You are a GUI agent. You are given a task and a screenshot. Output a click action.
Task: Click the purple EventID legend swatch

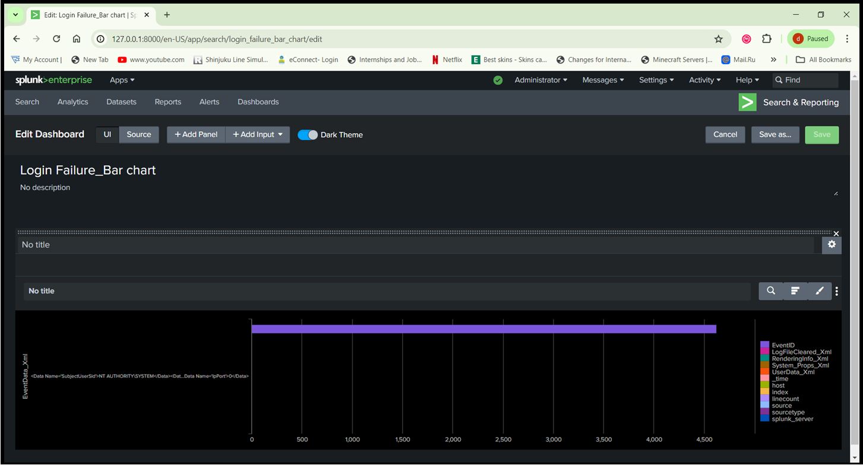coord(764,345)
